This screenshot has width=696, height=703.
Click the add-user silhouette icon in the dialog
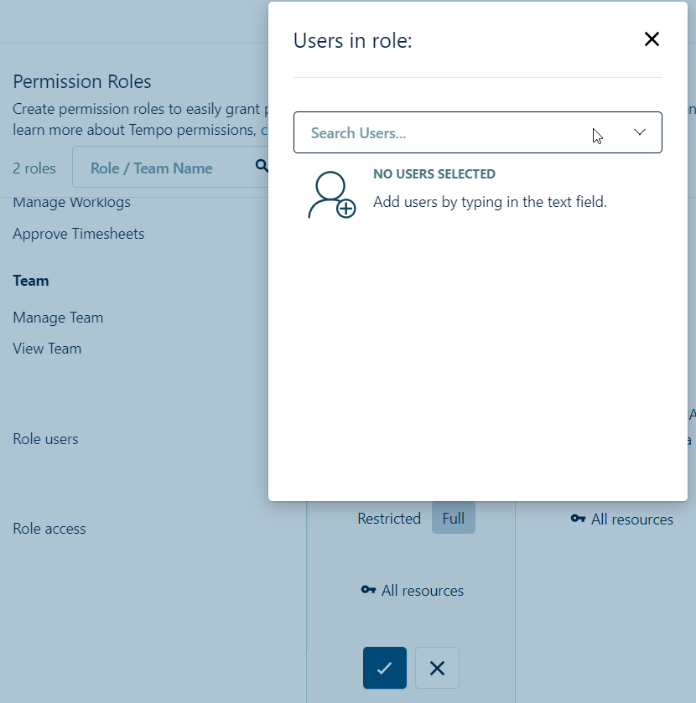tap(331, 194)
